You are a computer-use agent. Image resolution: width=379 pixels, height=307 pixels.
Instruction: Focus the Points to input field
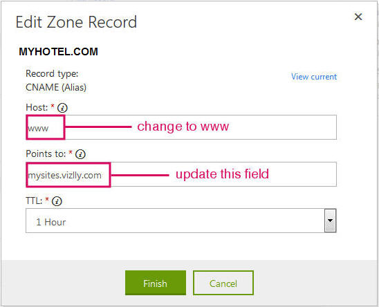(181, 174)
